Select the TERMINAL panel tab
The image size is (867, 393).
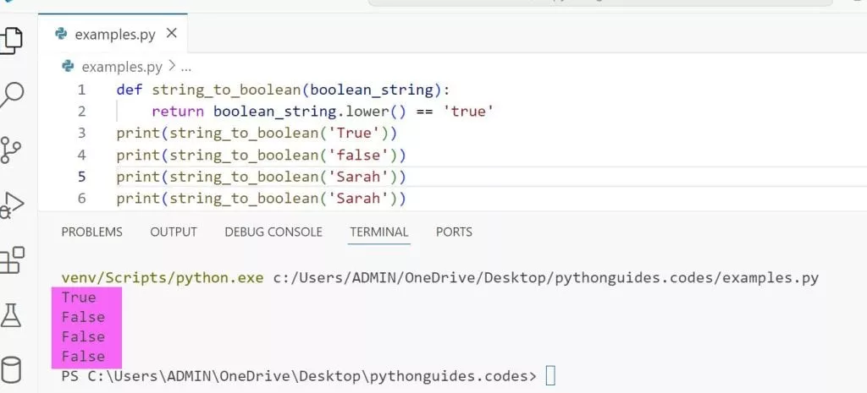coord(379,232)
